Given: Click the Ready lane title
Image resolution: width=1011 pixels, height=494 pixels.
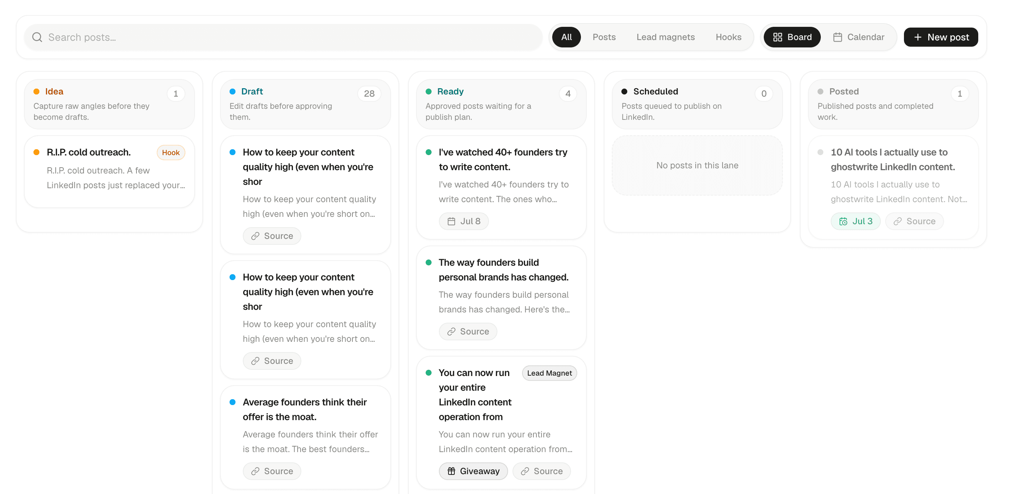Looking at the screenshot, I should pyautogui.click(x=450, y=92).
